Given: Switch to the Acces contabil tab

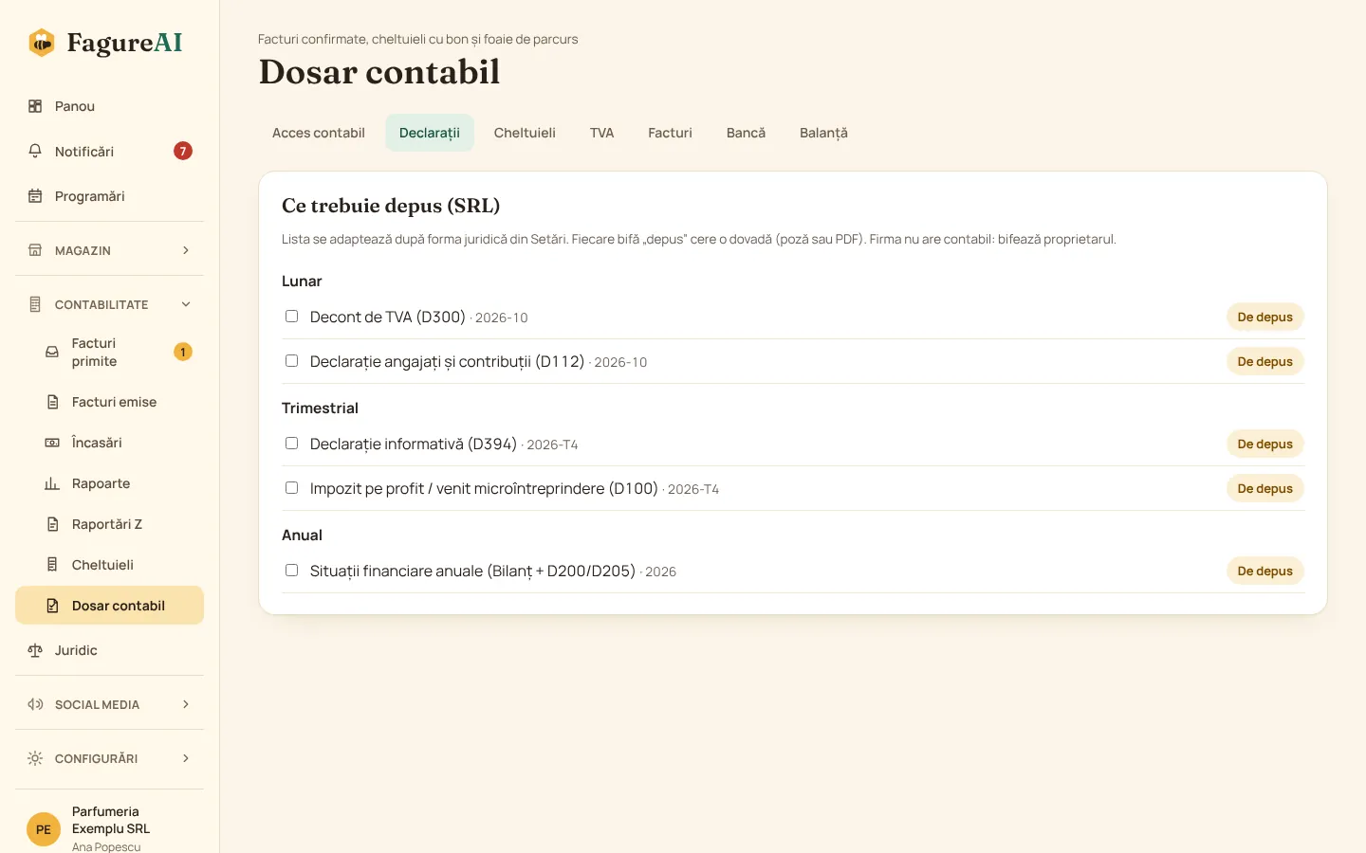Looking at the screenshot, I should (319, 133).
